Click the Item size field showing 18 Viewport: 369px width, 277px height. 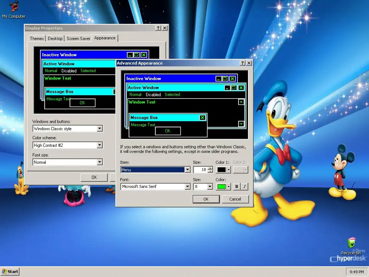point(200,170)
